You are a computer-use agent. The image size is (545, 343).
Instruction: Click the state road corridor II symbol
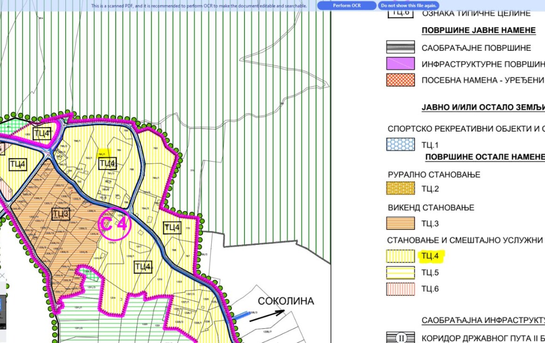click(400, 338)
